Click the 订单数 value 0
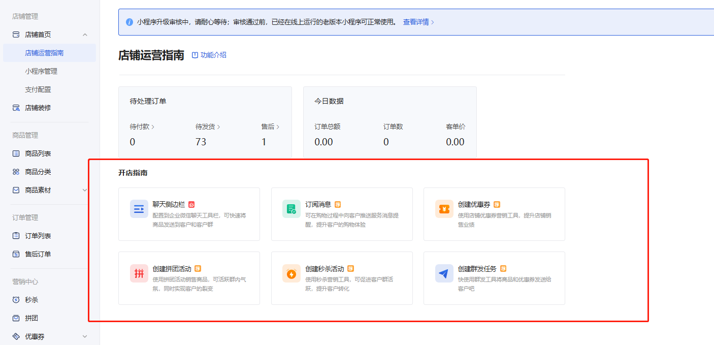This screenshot has height=345, width=714. tap(386, 142)
